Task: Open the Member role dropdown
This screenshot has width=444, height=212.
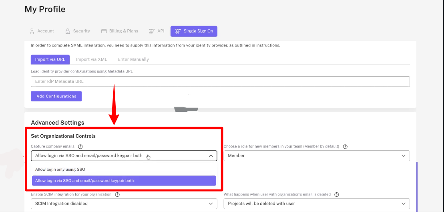Action: click(317, 155)
